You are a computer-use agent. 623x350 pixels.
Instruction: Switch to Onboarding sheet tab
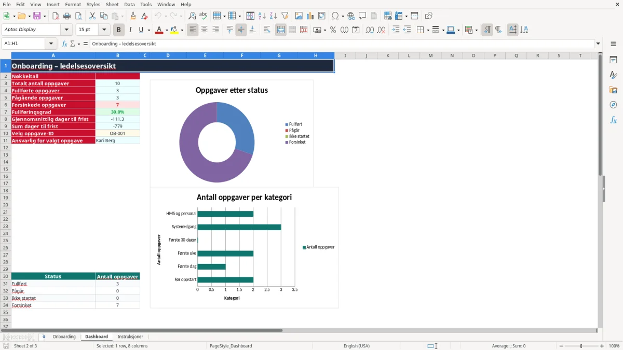[x=64, y=337]
